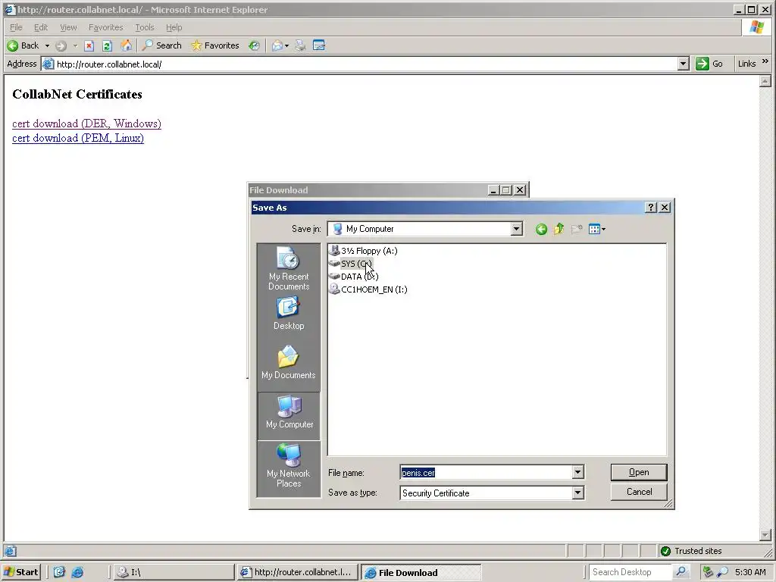Open the Help menu
This screenshot has width=776, height=582.
pyautogui.click(x=174, y=27)
